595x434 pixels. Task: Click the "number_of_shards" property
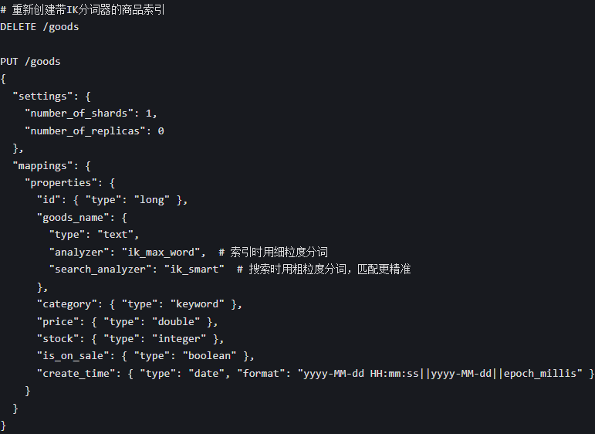click(x=79, y=114)
